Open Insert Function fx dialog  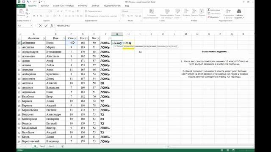click(52, 25)
